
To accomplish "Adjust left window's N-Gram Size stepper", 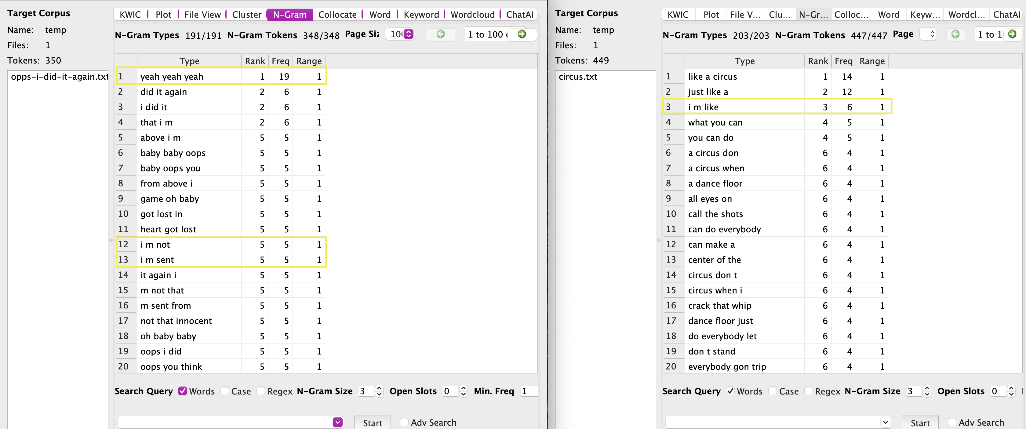I will (379, 391).
